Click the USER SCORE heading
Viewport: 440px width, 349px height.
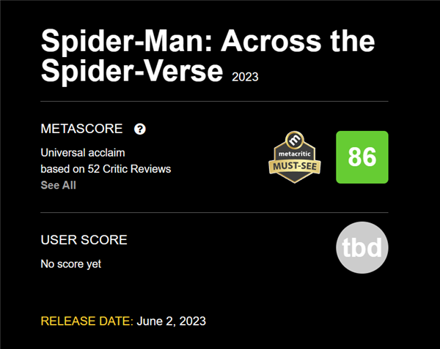[x=84, y=240]
